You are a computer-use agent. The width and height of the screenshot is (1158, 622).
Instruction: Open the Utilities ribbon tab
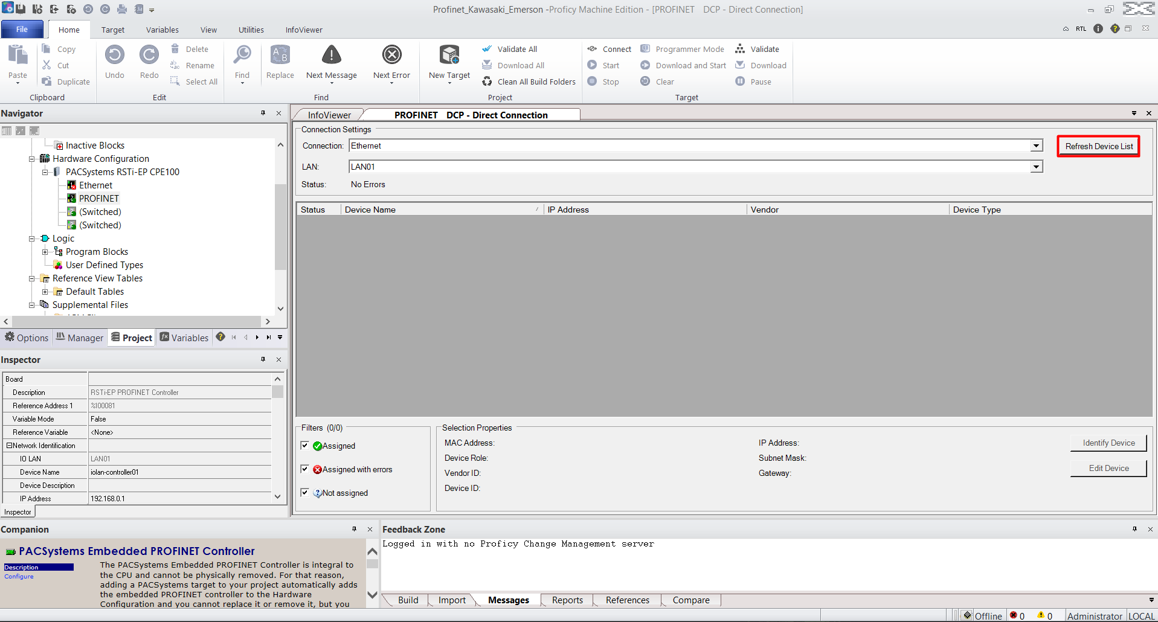click(x=251, y=30)
